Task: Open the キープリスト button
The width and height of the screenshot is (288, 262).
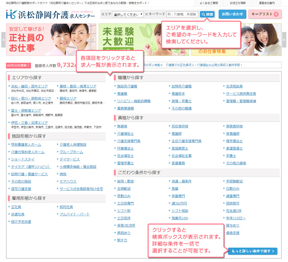Action: pos(265,14)
